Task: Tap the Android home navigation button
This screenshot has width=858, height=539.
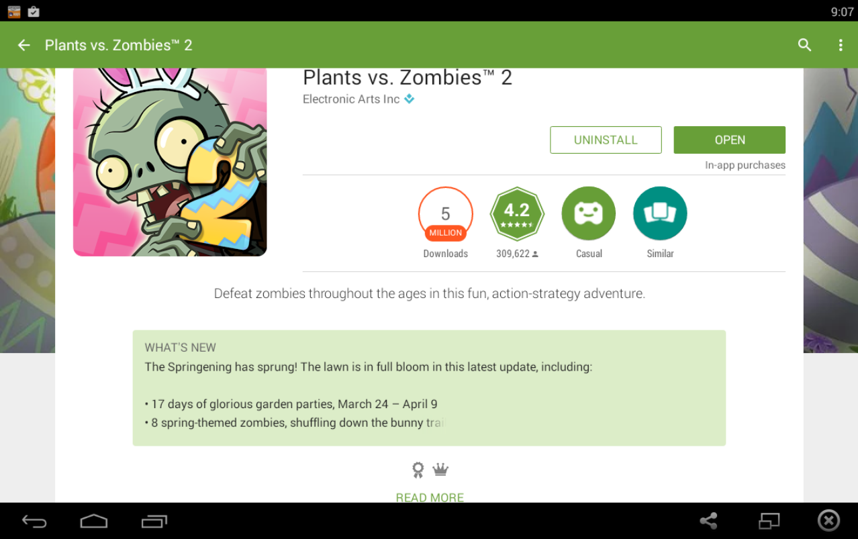Action: pyautogui.click(x=93, y=521)
